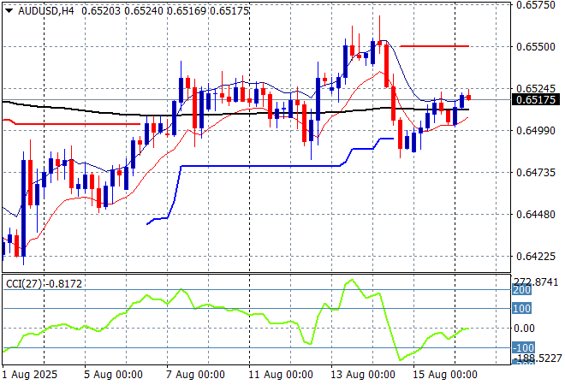Select the CCI 100 level label

(x=521, y=309)
